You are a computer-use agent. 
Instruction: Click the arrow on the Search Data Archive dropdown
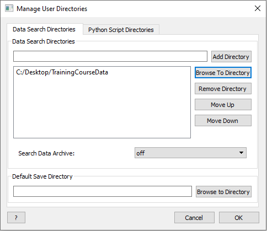pos(241,153)
